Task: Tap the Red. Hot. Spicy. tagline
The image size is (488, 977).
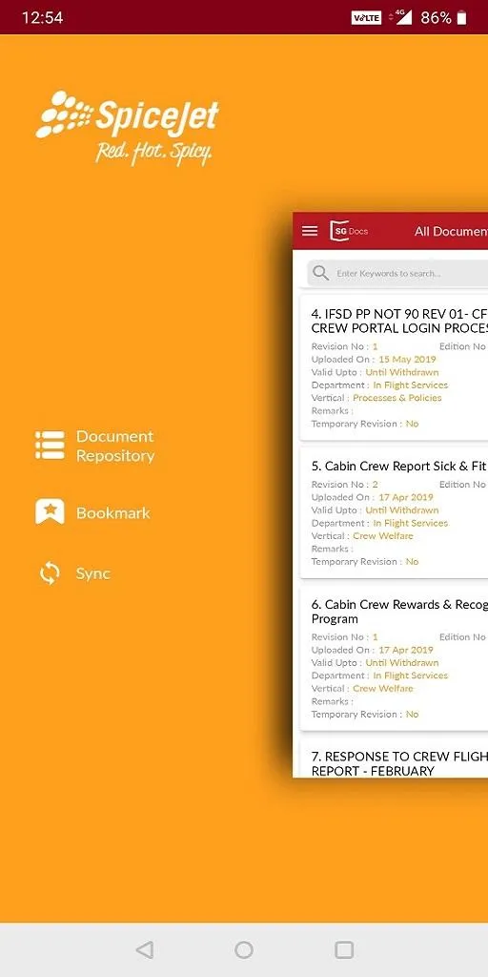Action: click(x=153, y=152)
